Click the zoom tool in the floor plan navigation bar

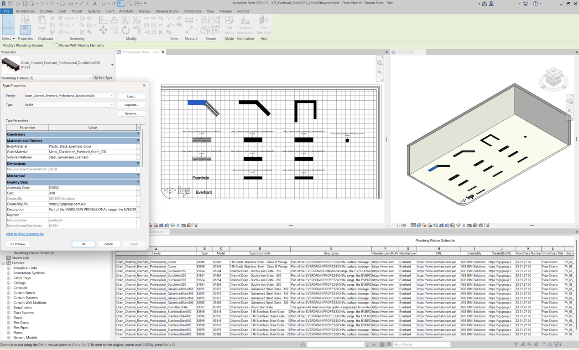click(380, 72)
